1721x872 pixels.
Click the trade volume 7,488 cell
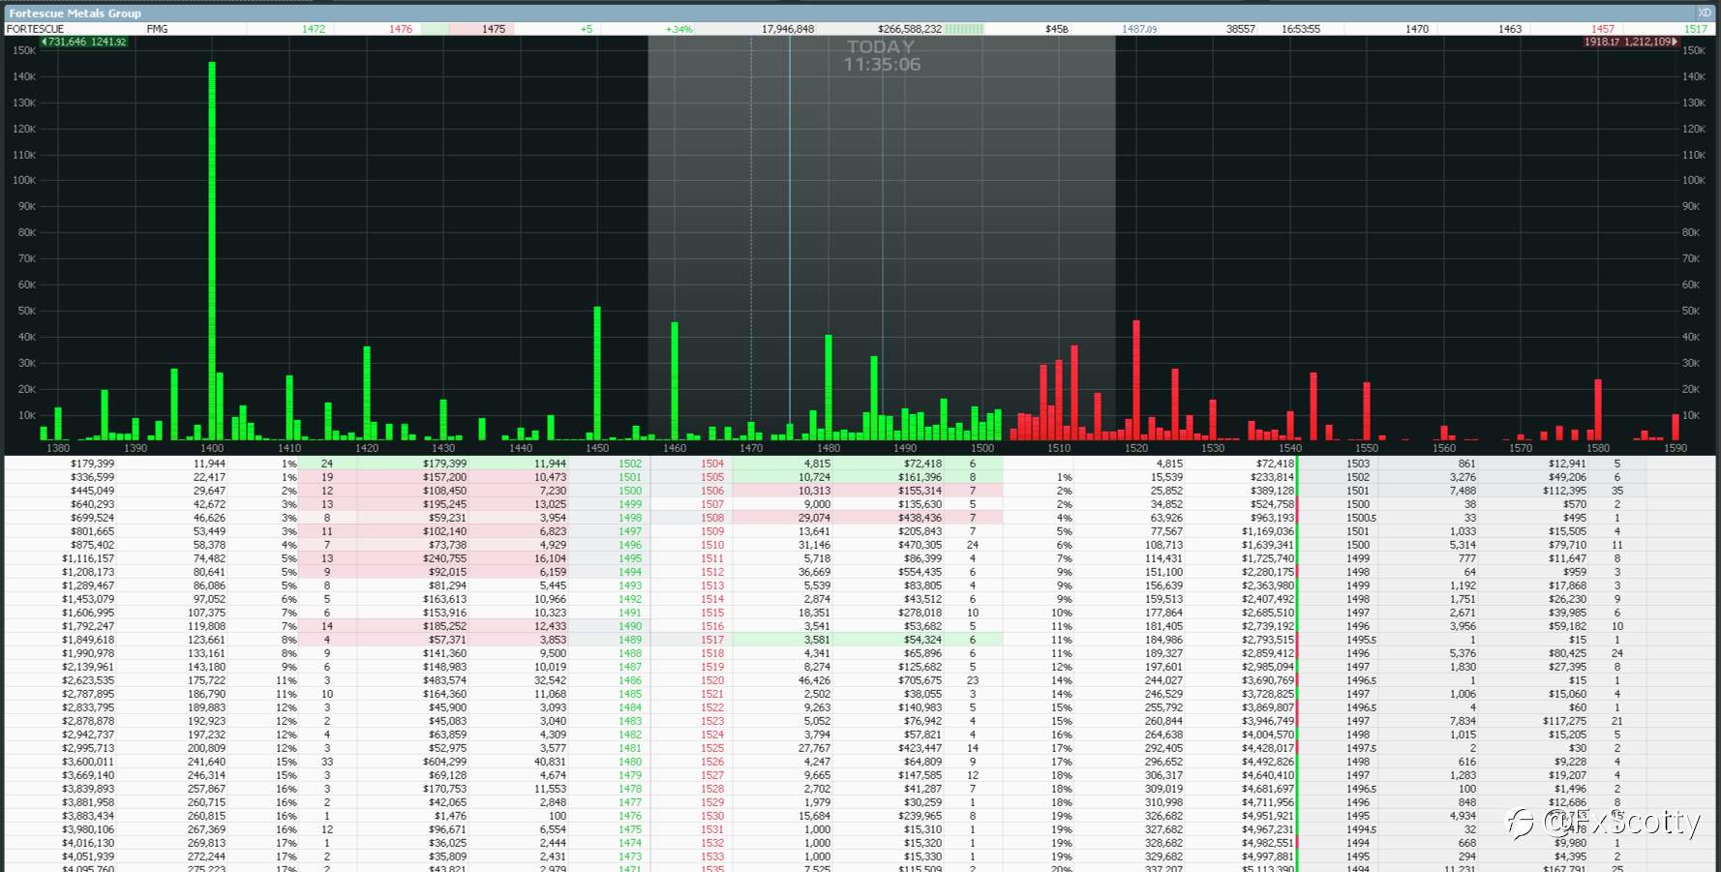1463,491
